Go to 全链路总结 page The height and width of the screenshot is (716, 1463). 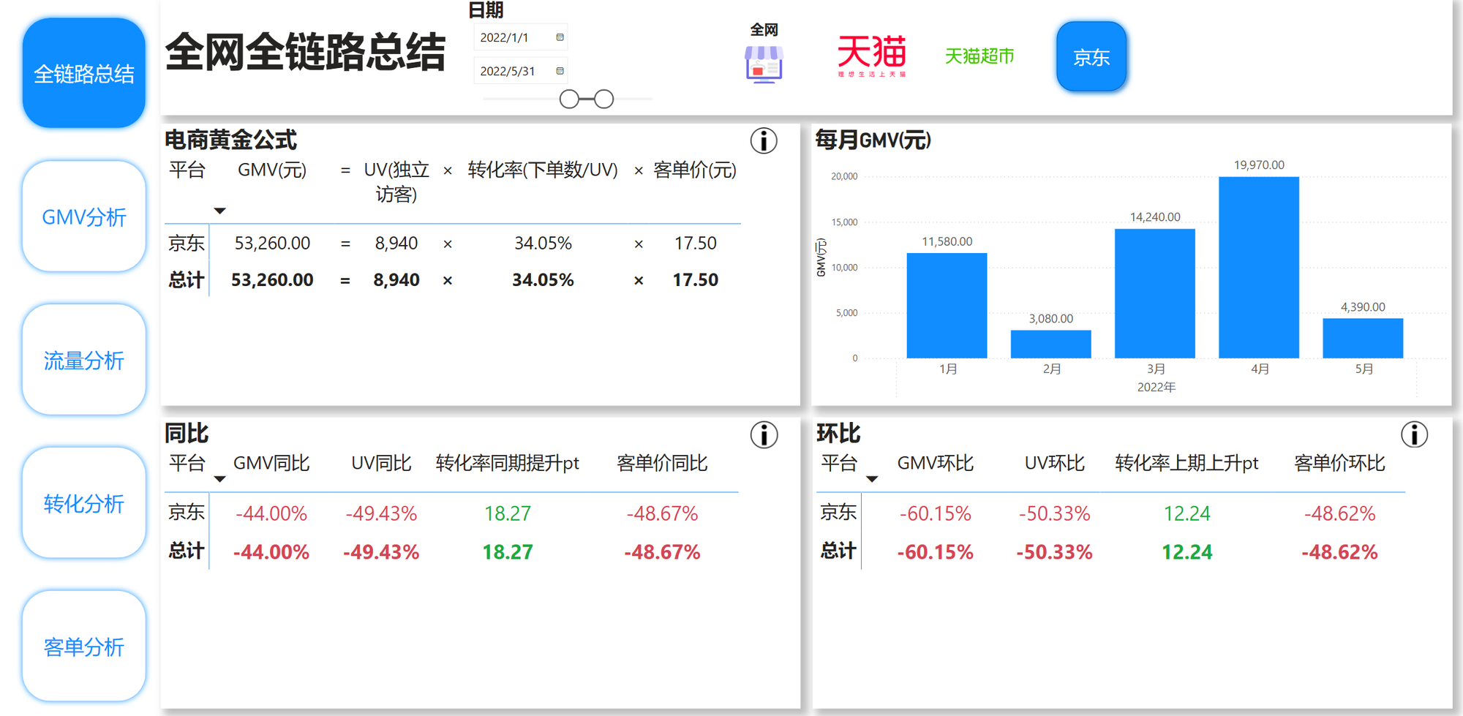point(84,73)
